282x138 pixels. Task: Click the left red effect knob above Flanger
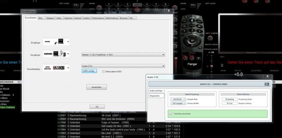point(185,58)
